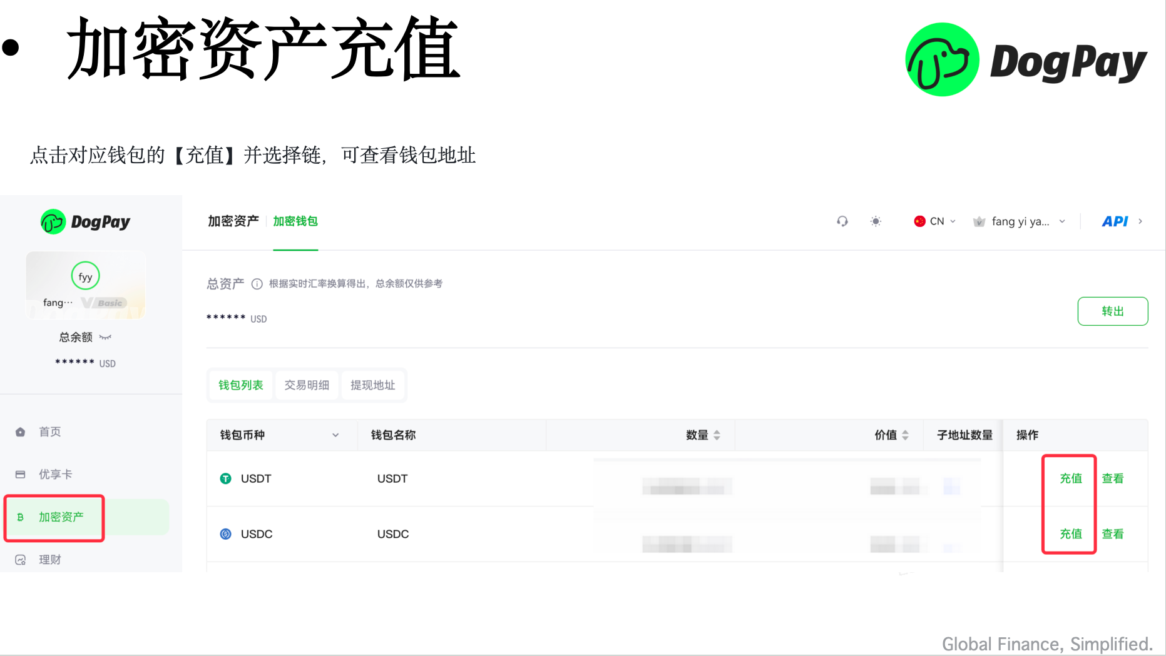This screenshot has height=656, width=1166.
Task: Click the USDC wallet name cell
Action: click(393, 534)
